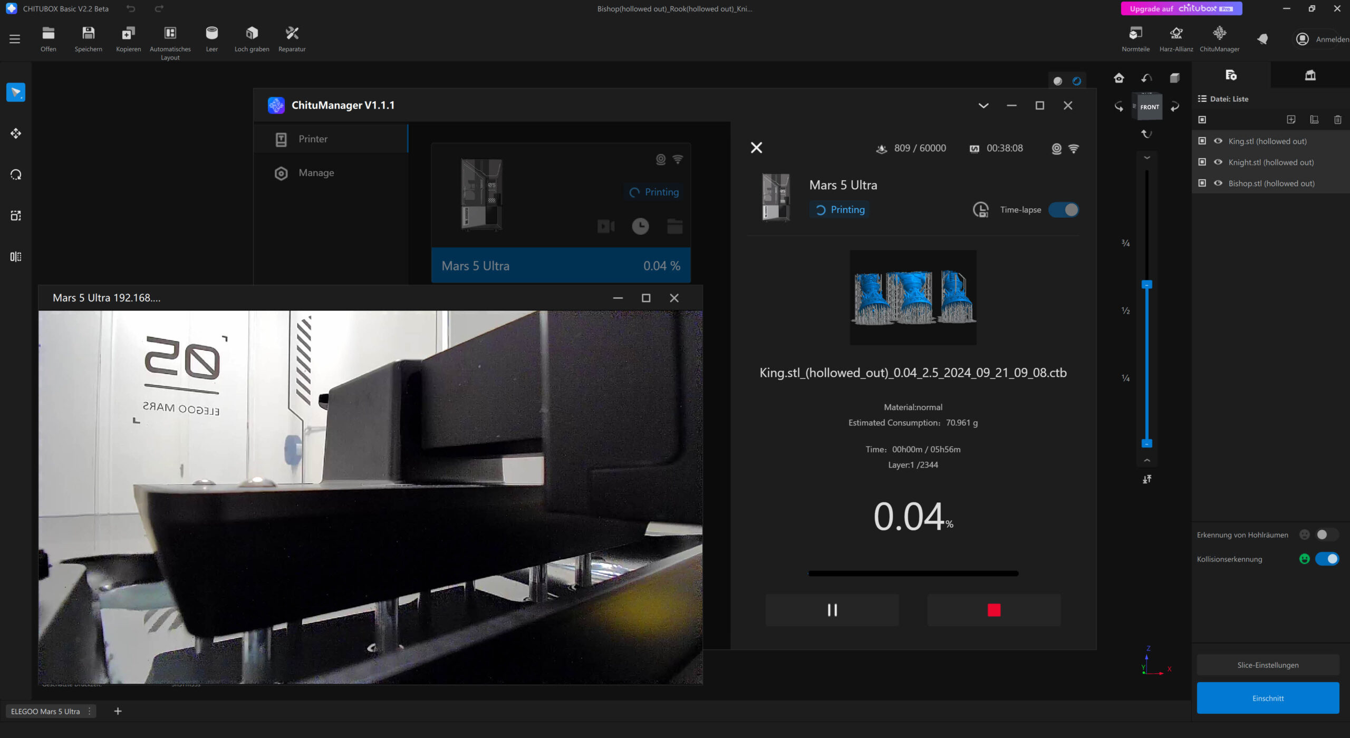Pause the print job
The height and width of the screenshot is (738, 1350).
[832, 610]
